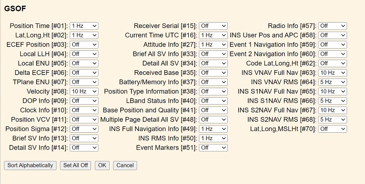Screen dimensions: 365x184
Task: Confirm settings with the OK button
Action: pyautogui.click(x=102, y=165)
